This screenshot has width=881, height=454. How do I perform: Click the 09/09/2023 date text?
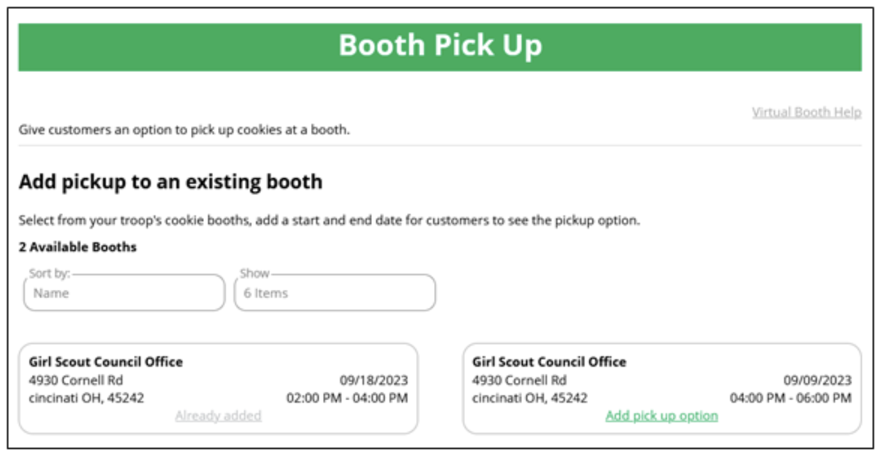point(818,380)
